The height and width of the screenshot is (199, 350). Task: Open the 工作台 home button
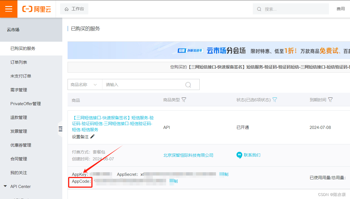tap(74, 9)
